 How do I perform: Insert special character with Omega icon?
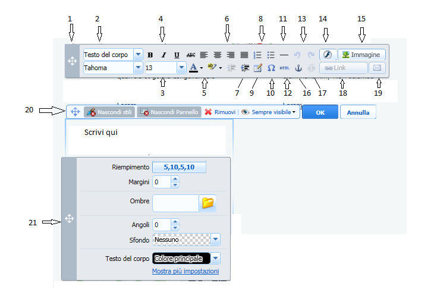(x=271, y=68)
